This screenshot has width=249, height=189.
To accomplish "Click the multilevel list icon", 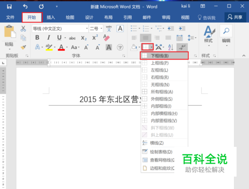I will [x=158, y=28].
